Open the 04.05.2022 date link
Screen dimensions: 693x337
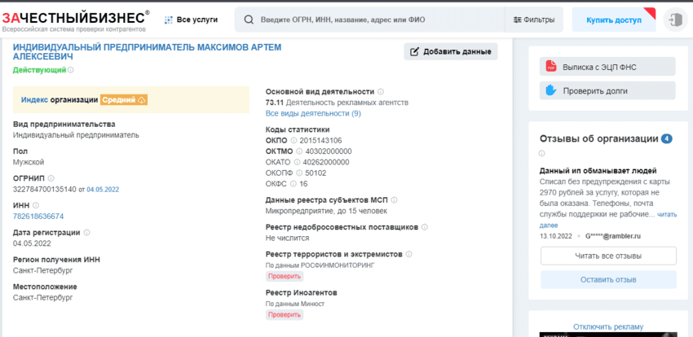103,189
